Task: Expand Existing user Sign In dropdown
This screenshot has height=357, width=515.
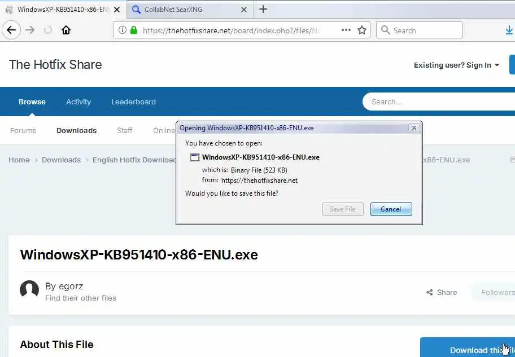Action: 456,65
